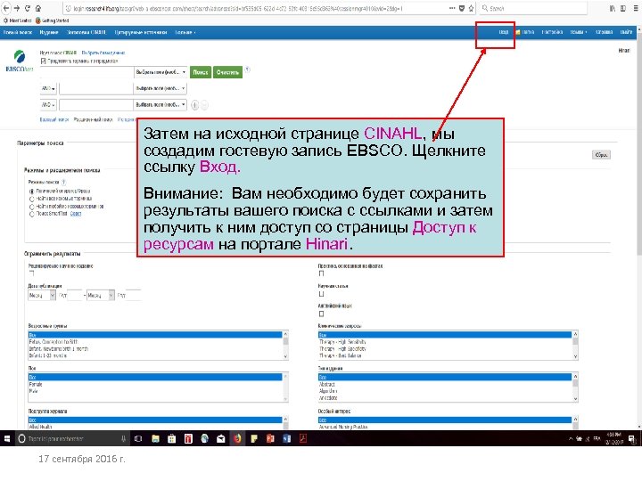Select the first search mode radio button
The width and height of the screenshot is (642, 481).
(x=31, y=191)
